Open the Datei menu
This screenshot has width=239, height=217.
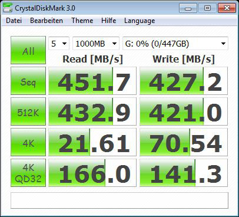14,21
